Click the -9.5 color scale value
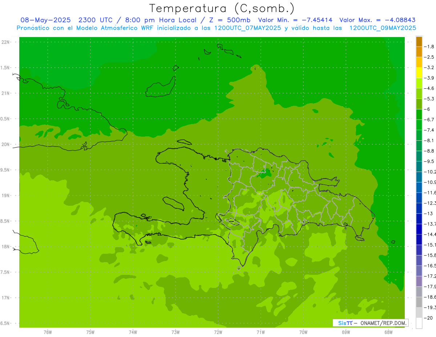This screenshot has height=337, width=436. 429,161
